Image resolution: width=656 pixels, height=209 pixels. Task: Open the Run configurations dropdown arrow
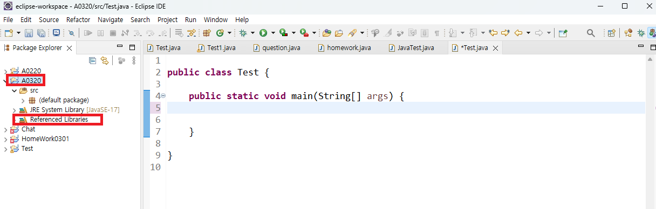tap(273, 33)
